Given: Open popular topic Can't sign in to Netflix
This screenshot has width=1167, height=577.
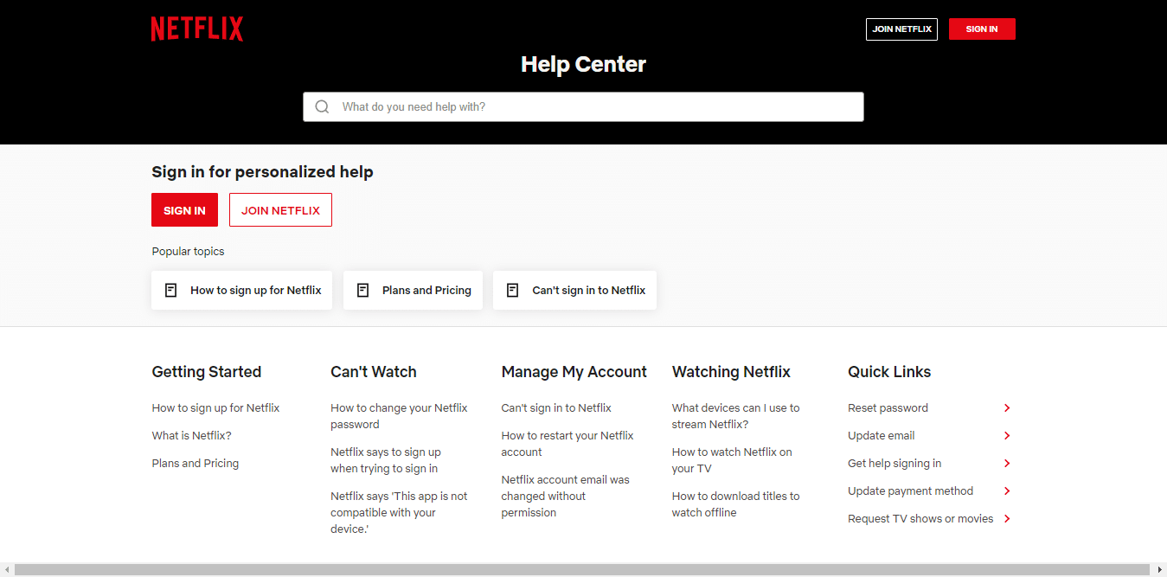Looking at the screenshot, I should (x=574, y=291).
